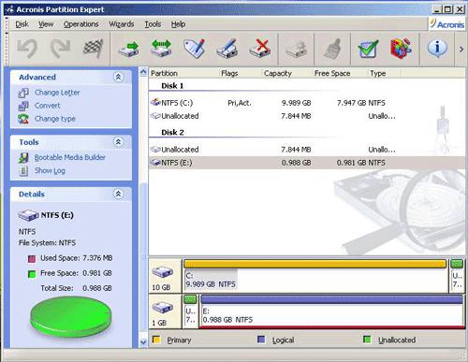Viewport: 468px width, 362px height.
Task: Click the Defragment colored blocks icon
Action: pos(402,49)
